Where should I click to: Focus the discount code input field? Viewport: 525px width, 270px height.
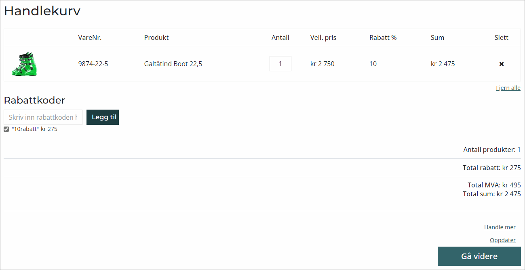(43, 117)
